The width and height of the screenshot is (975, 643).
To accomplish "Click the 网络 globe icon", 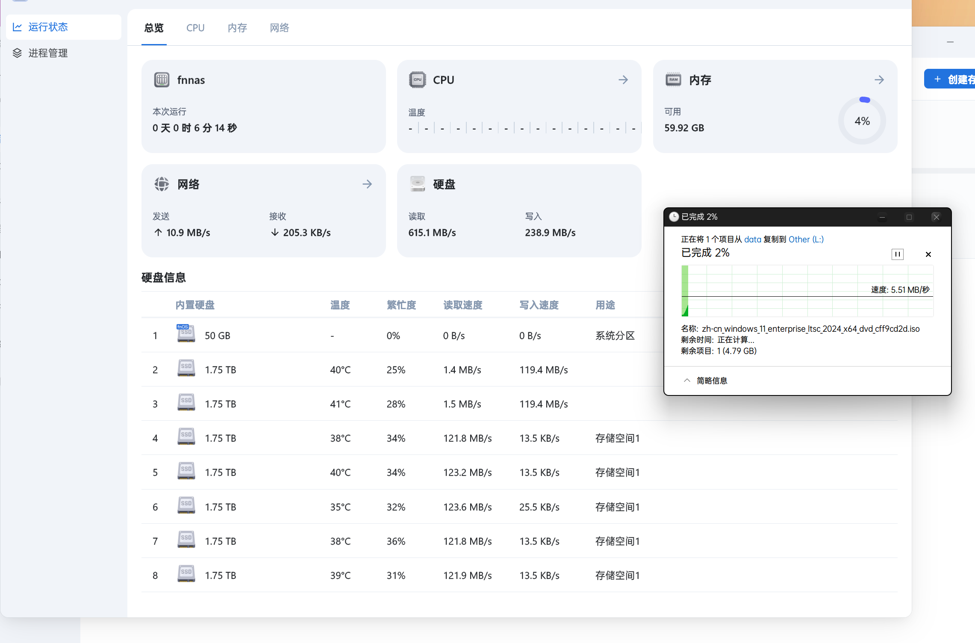I will coord(162,184).
